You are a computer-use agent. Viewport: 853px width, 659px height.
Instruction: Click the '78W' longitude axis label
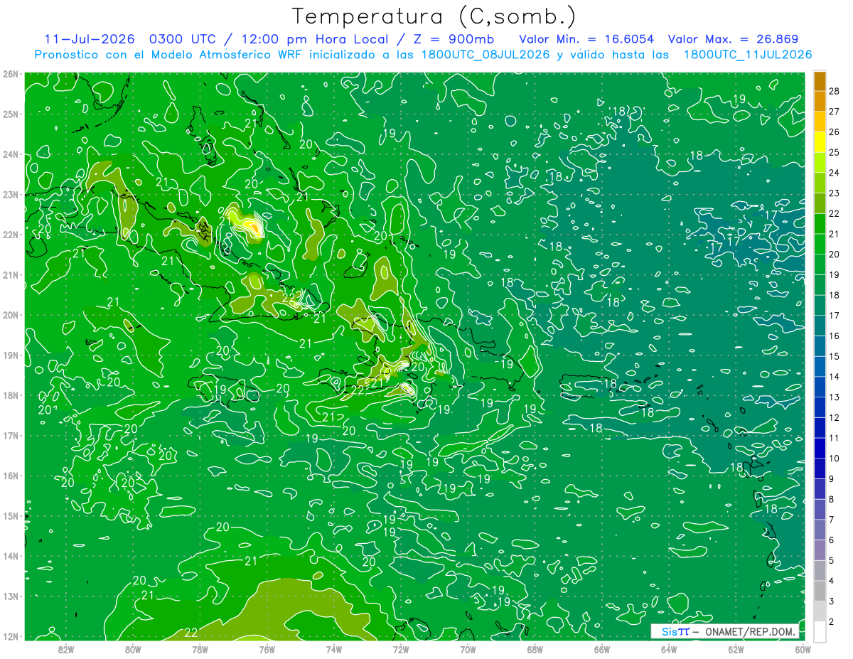pos(200,649)
